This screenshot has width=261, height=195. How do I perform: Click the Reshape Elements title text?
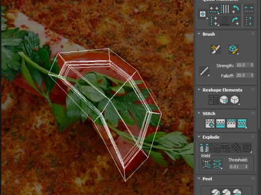(x=222, y=90)
